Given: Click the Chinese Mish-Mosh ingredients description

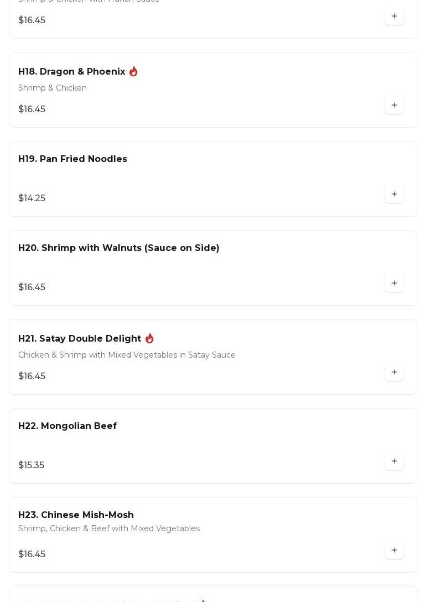Looking at the screenshot, I should 109,528.
